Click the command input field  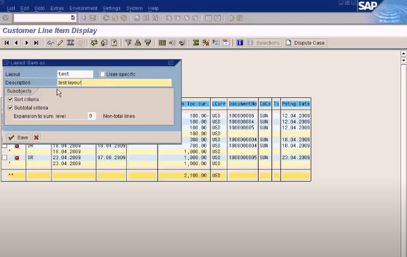click(x=42, y=18)
